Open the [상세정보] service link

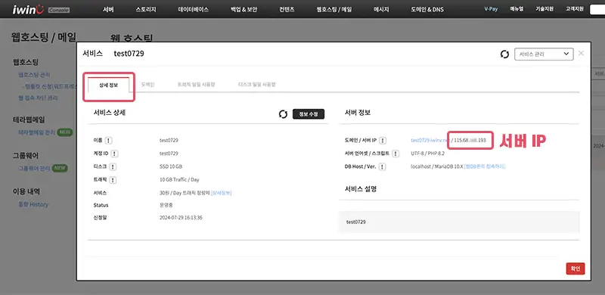(x=222, y=193)
